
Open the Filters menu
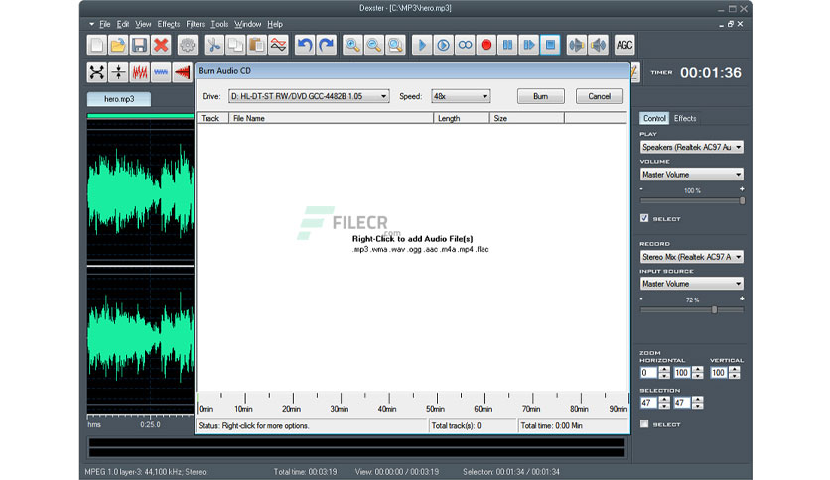195,24
